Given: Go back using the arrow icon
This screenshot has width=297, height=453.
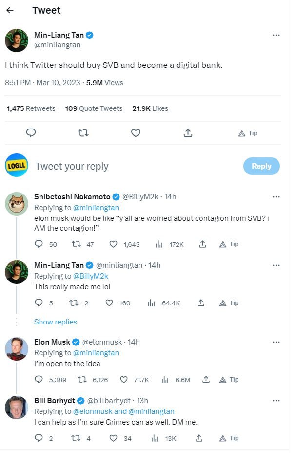Looking at the screenshot, I should coord(10,10).
